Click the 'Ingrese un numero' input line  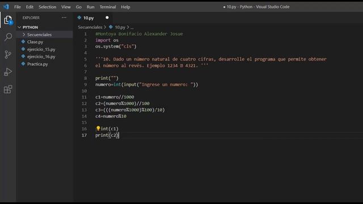coord(147,84)
